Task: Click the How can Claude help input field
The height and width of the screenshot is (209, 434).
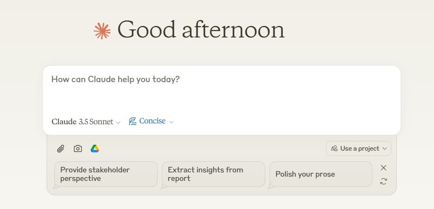Action: [x=221, y=92]
